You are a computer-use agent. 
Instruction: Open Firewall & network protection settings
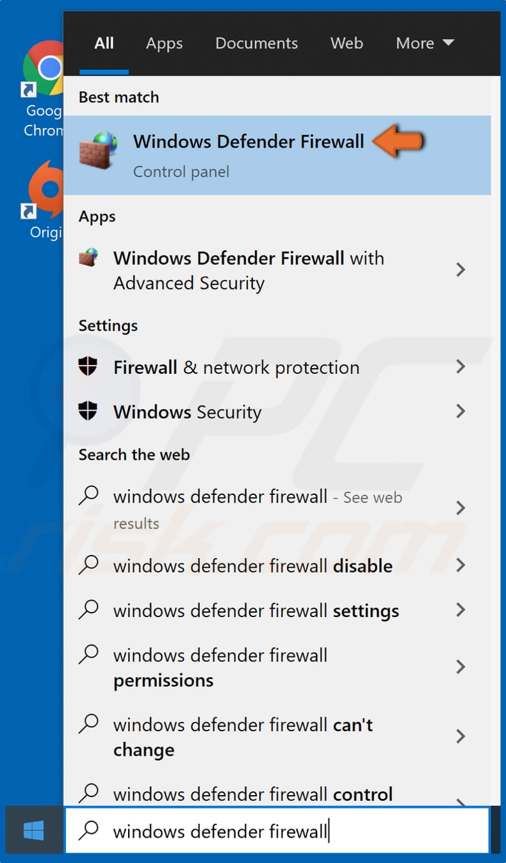tap(236, 367)
